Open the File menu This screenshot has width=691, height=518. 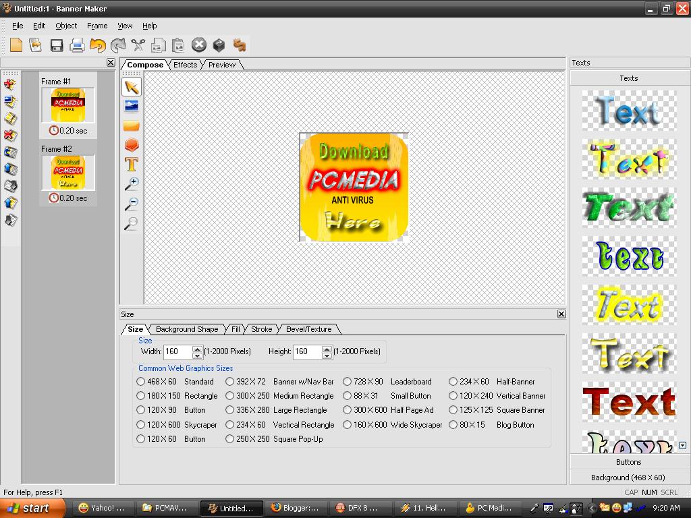(18, 26)
